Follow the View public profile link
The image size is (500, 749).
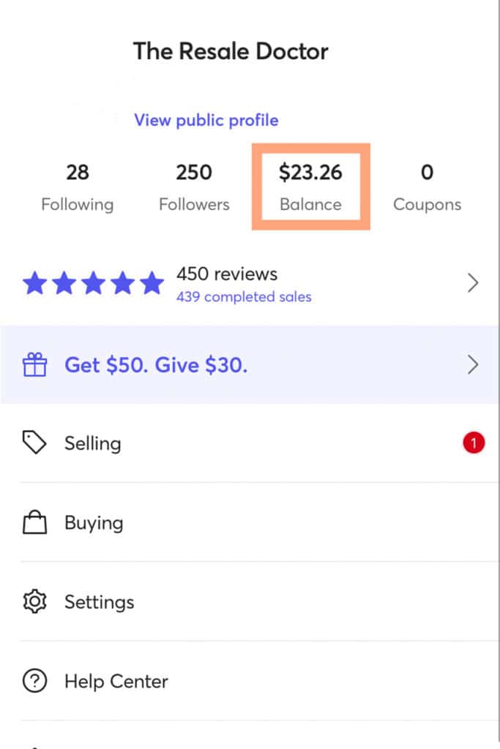(206, 121)
